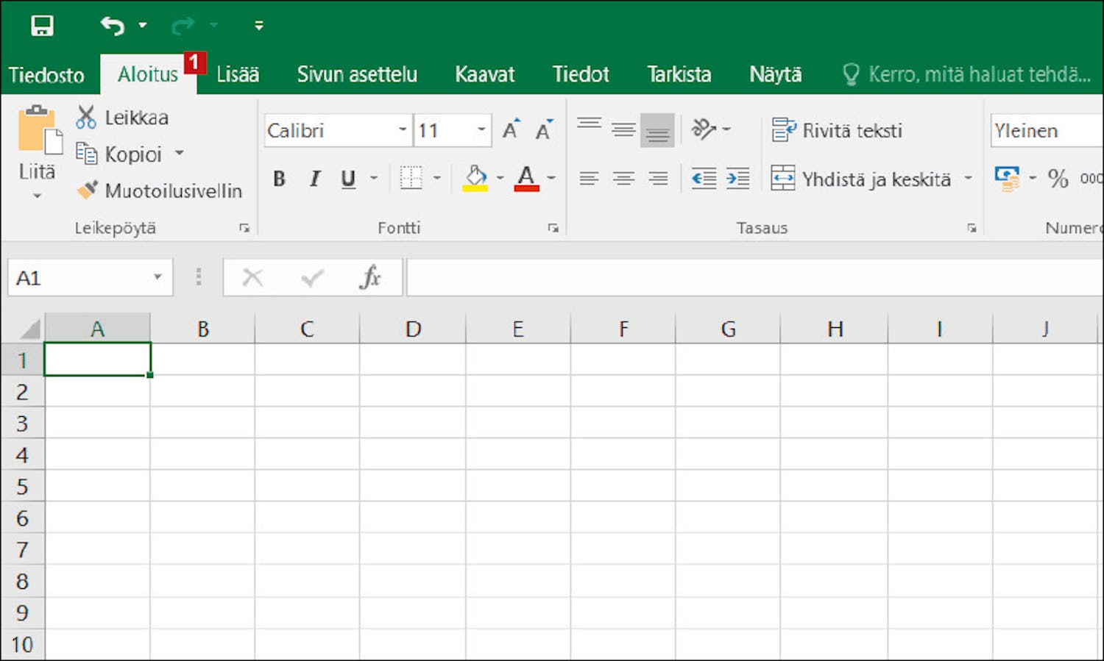1104x661 pixels.
Task: Align text to the right
Action: (658, 179)
